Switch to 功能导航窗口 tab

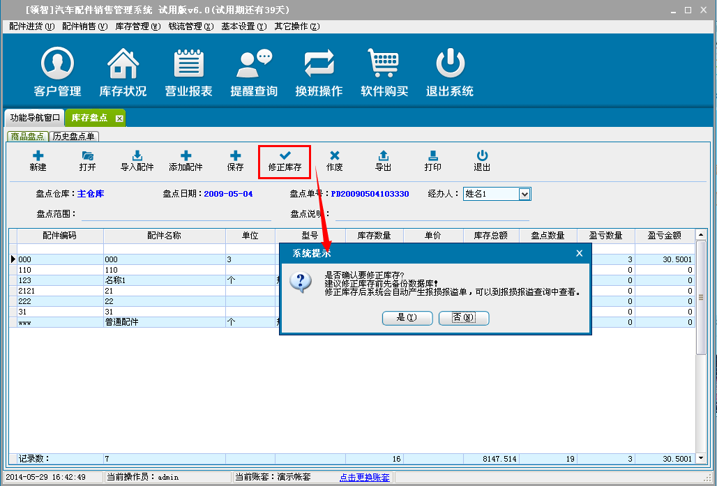[x=35, y=119]
